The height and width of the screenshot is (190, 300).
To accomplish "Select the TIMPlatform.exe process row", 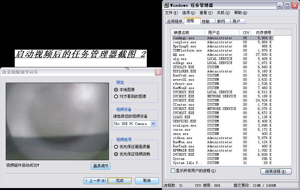I will click(222, 51).
